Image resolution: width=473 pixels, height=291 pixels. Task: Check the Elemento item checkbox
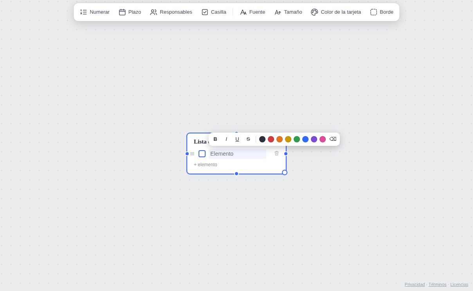point(202,154)
